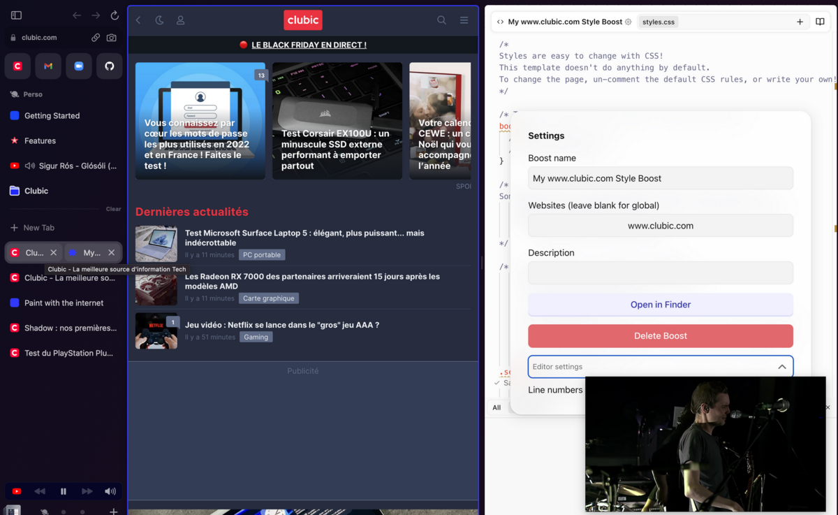The image size is (838, 515).
Task: Clear the unpinned tabs list
Action: tap(113, 209)
